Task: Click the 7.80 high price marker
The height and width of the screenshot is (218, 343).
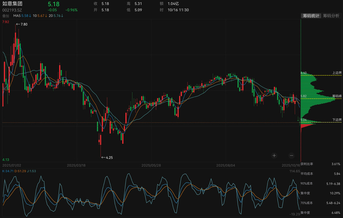Action: (x=23, y=24)
